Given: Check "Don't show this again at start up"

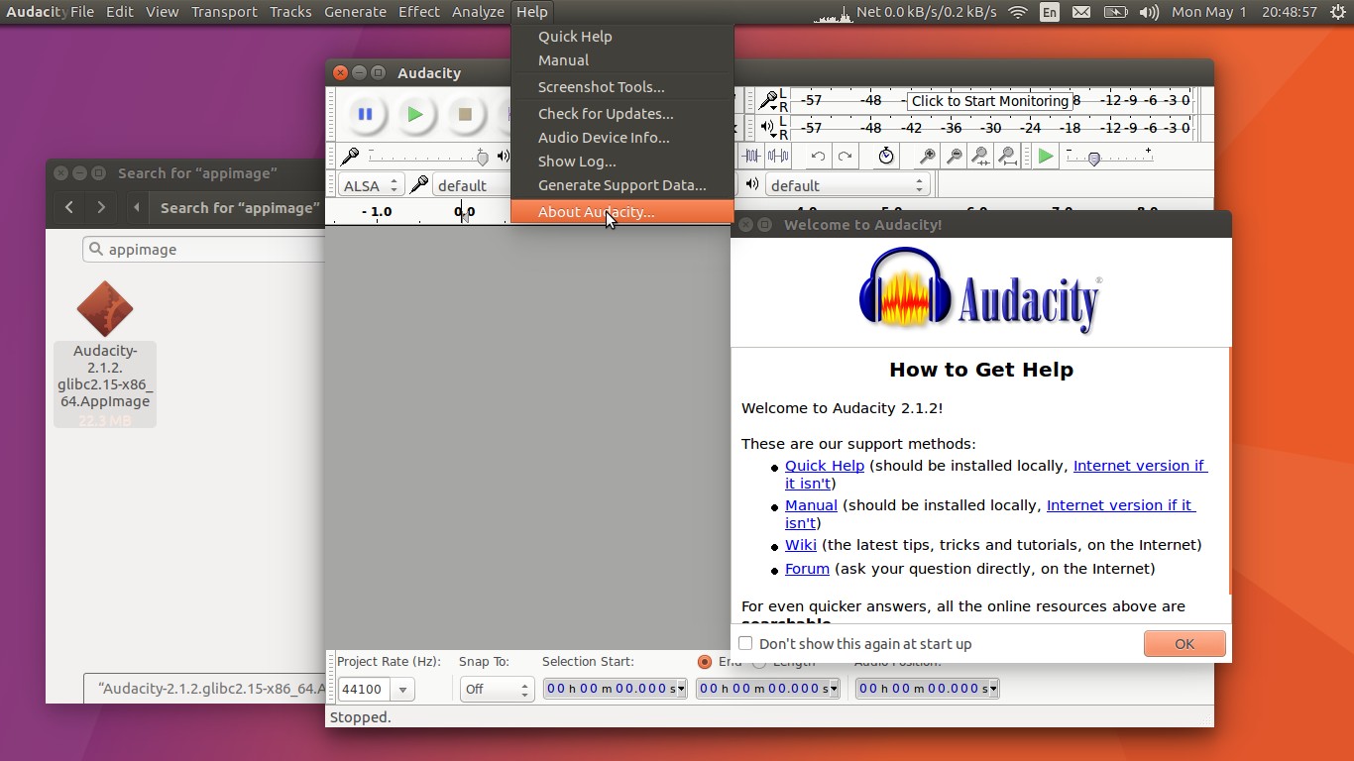Looking at the screenshot, I should click(745, 643).
